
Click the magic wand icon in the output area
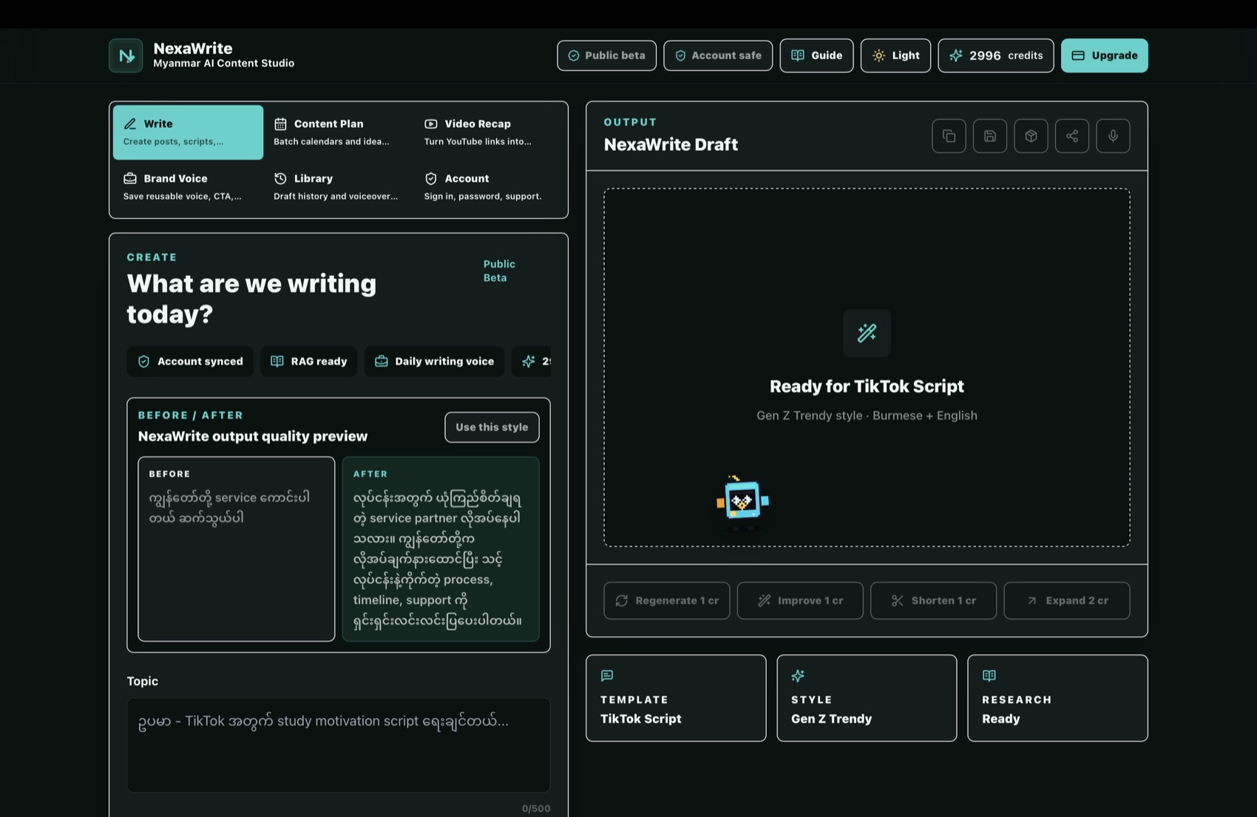click(x=867, y=333)
